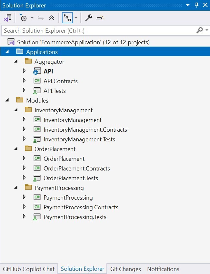This screenshot has width=210, height=274.
Task: Click OrderPlacement.Contracts C# icon
Action: pos(37,168)
